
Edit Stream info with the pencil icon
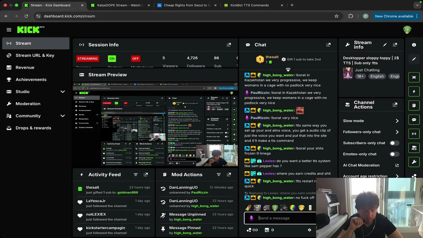tap(385, 45)
